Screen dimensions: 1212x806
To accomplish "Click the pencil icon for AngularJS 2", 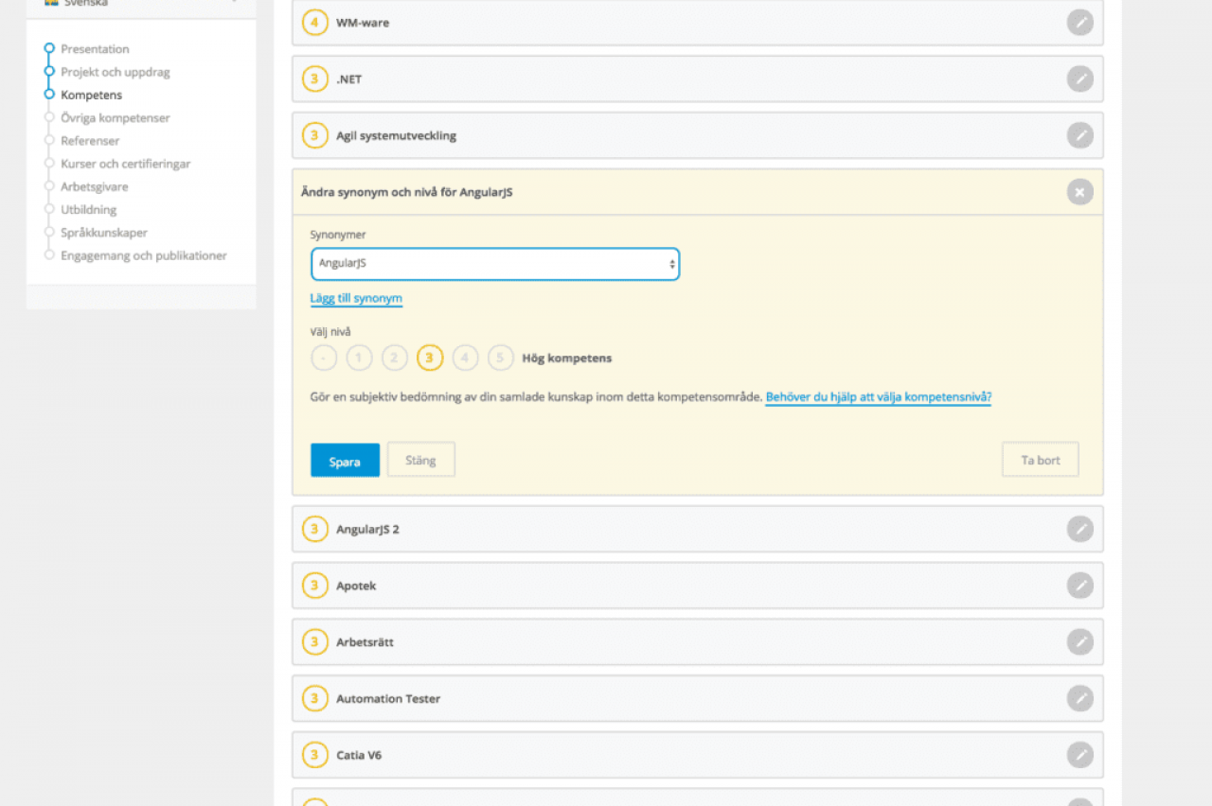I will [x=1079, y=529].
